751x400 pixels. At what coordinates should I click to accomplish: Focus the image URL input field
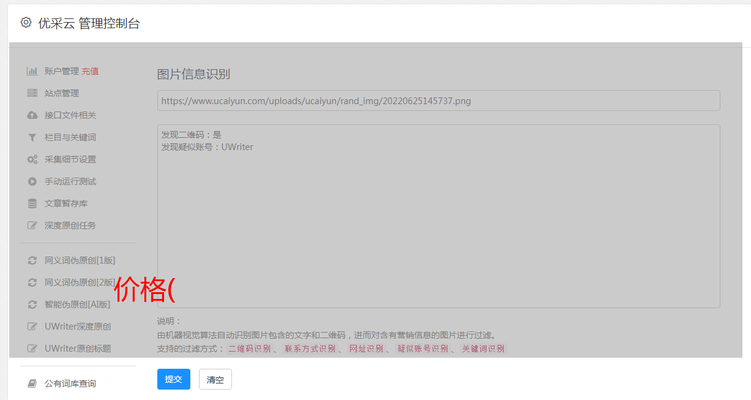438,100
